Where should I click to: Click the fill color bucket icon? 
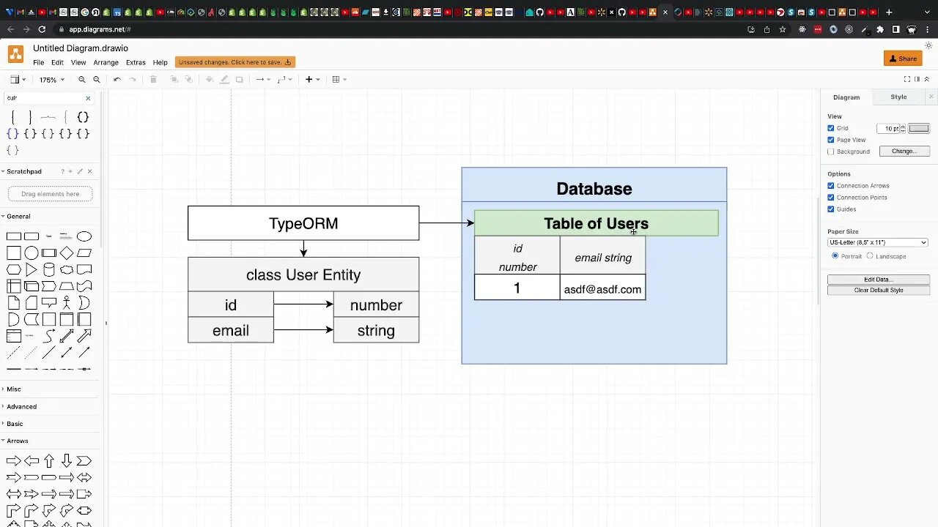[210, 79]
